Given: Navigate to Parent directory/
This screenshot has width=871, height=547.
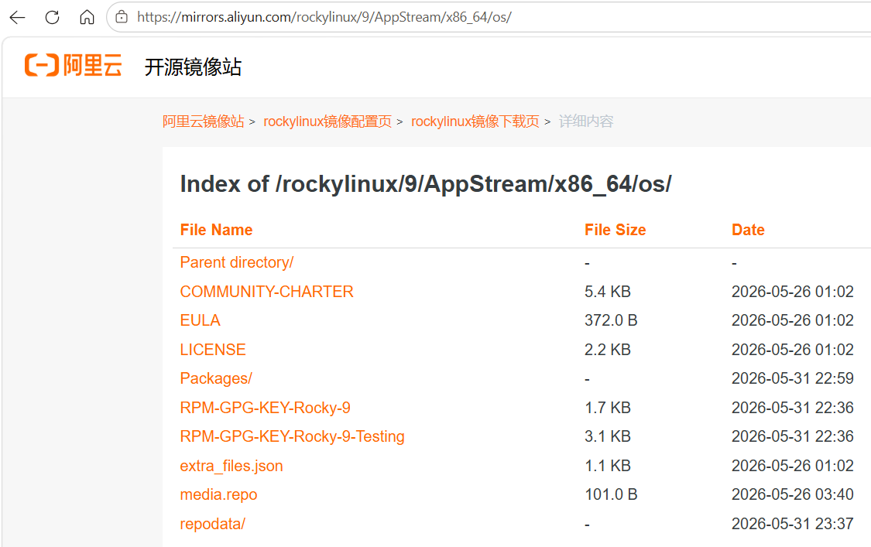Looking at the screenshot, I should tap(237, 262).
